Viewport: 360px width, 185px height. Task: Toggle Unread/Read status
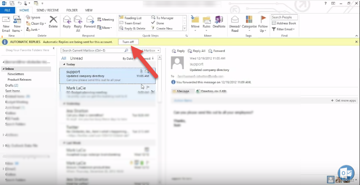pos(235,24)
